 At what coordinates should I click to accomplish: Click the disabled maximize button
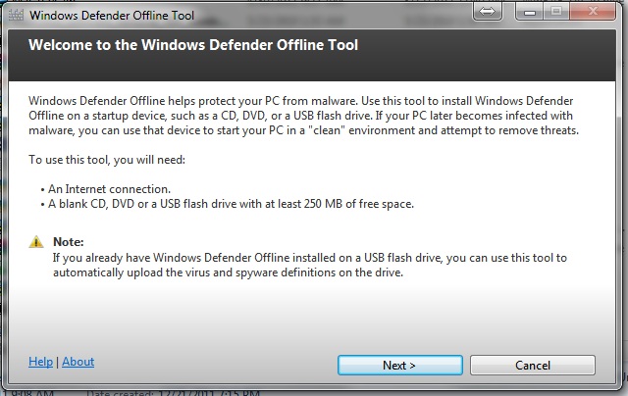coord(556,11)
